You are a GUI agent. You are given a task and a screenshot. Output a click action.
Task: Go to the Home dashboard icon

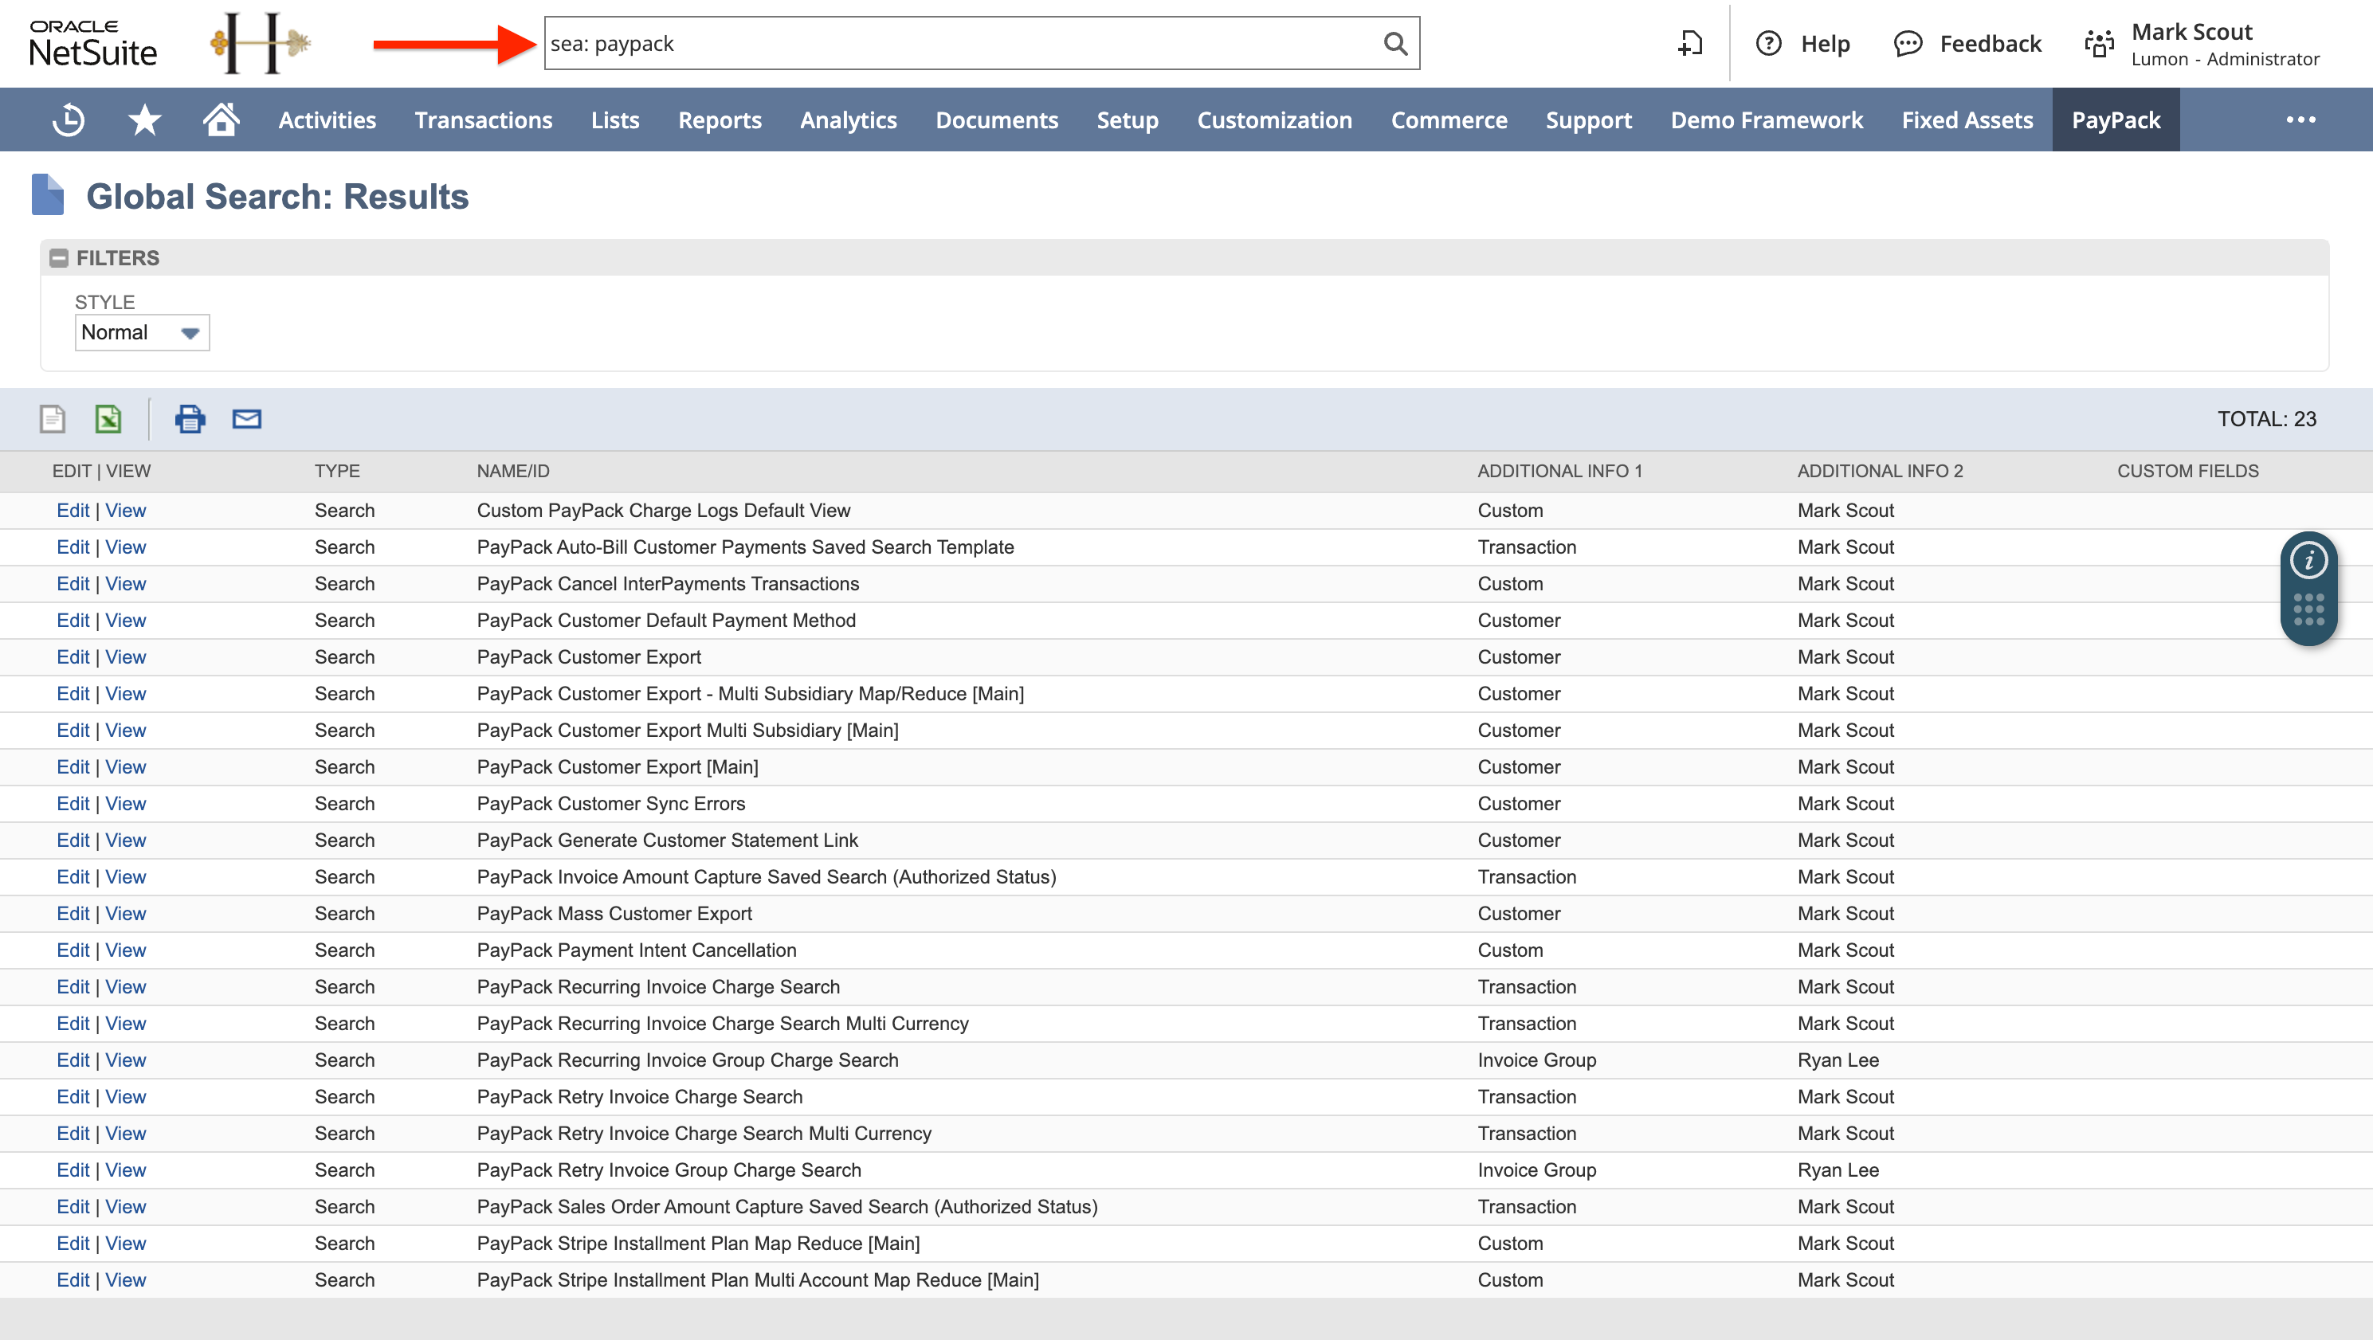click(x=221, y=119)
